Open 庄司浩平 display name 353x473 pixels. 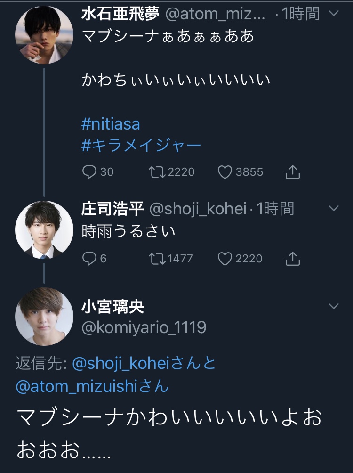tap(113, 208)
